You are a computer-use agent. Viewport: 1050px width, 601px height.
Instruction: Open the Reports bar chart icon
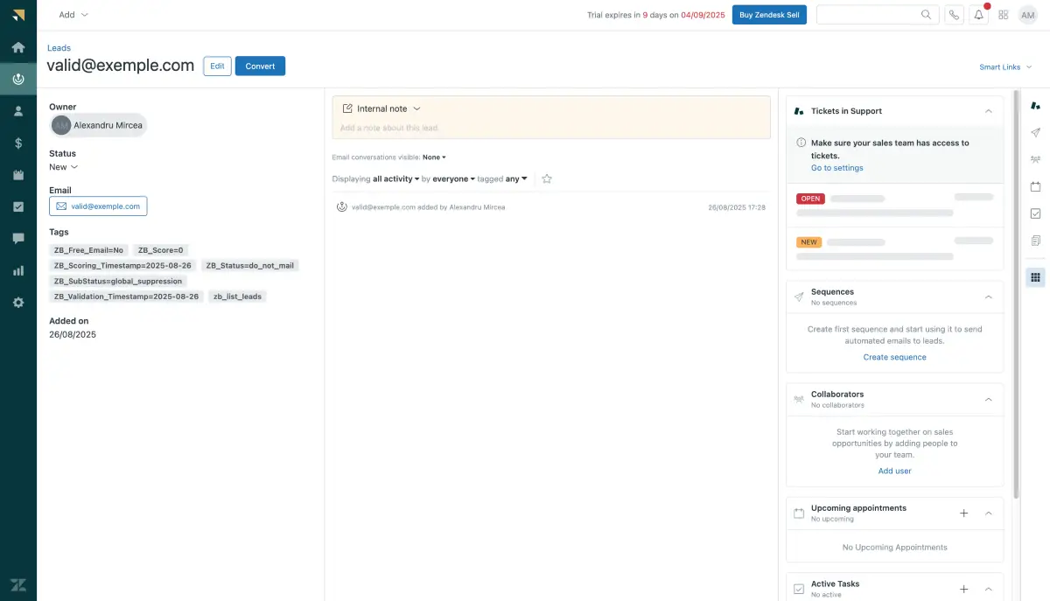(17, 270)
